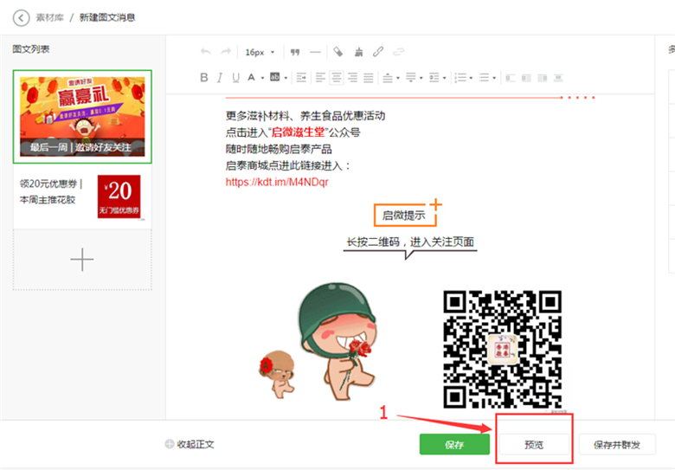
Task: Toggle bold formatting
Action: pos(204,78)
